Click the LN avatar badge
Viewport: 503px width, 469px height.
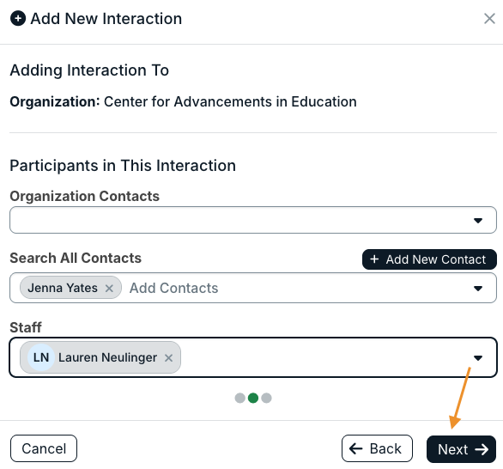(x=41, y=357)
